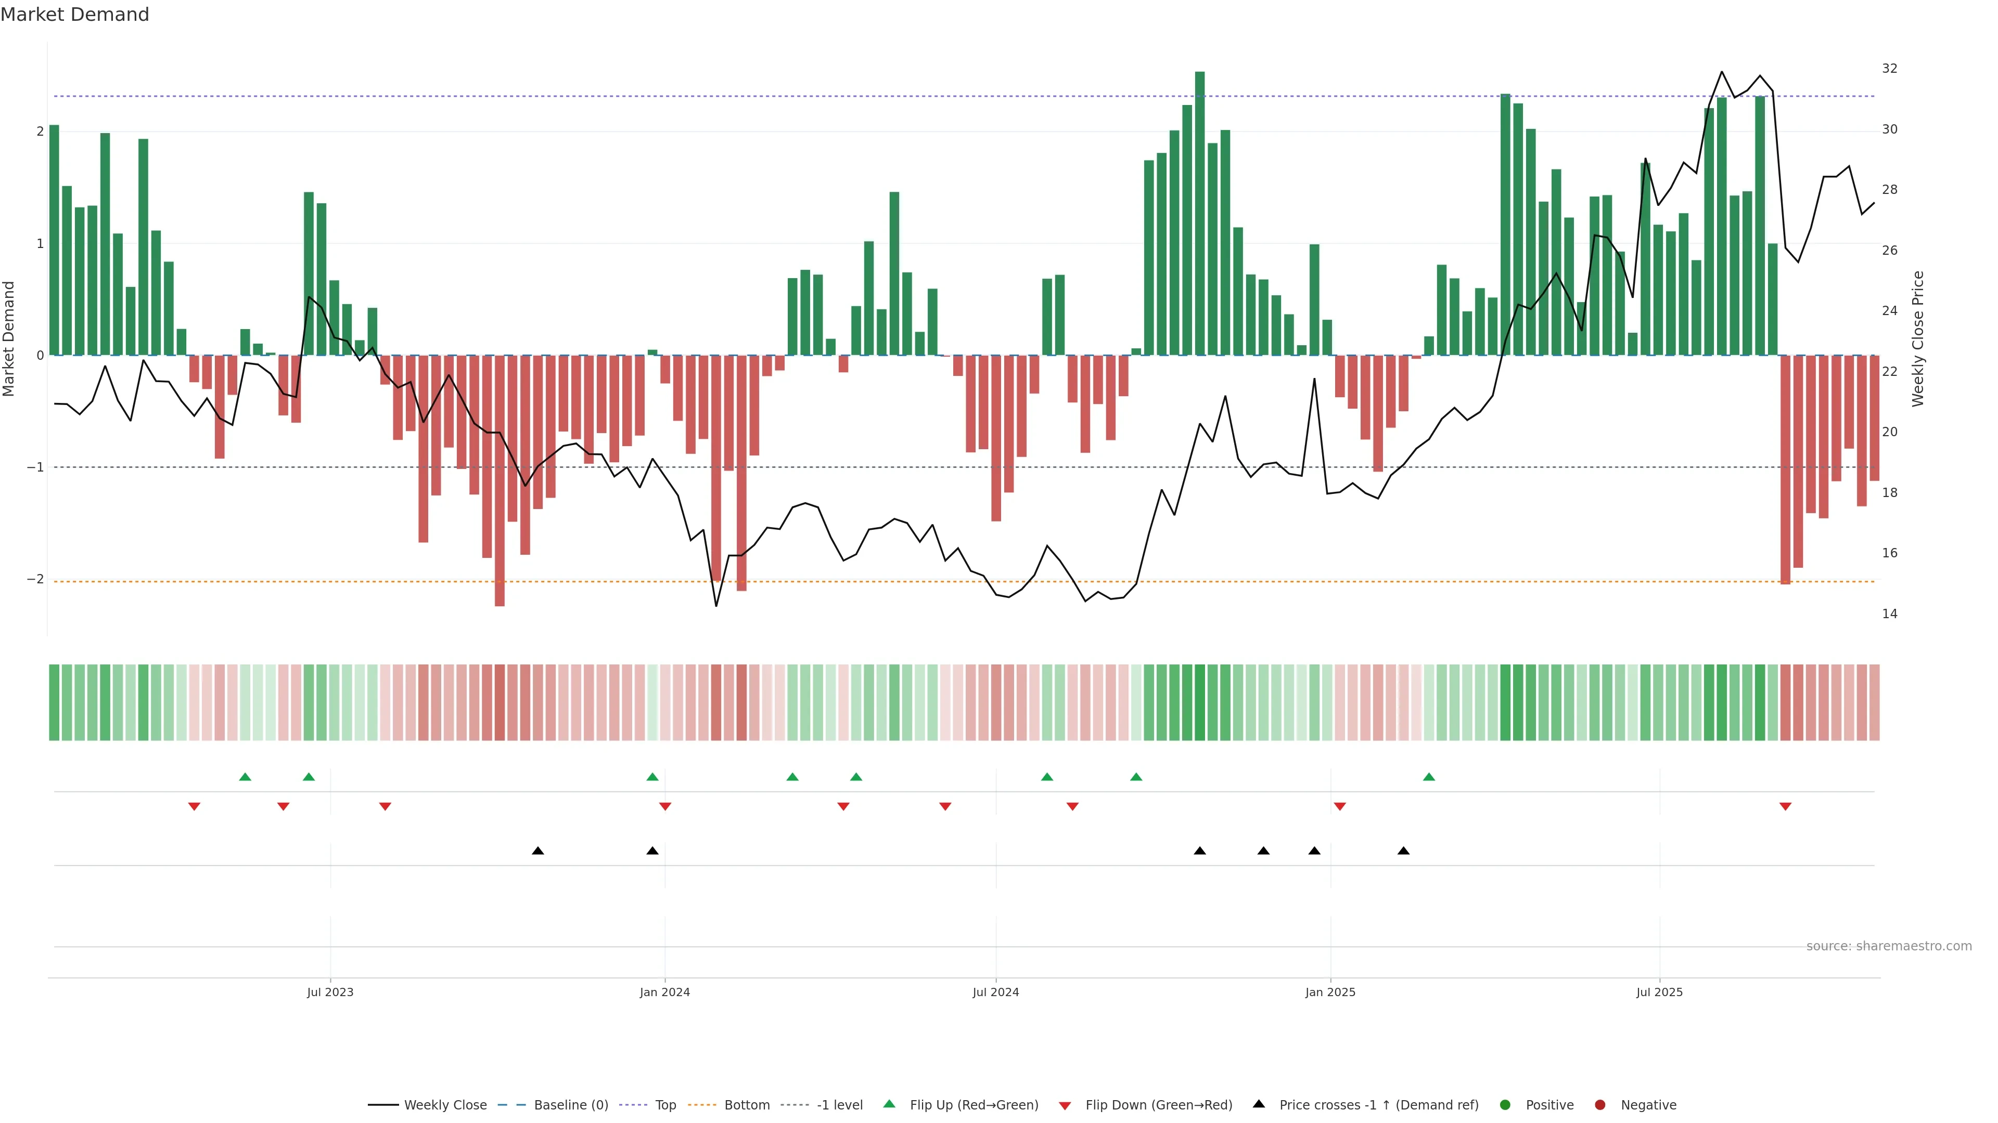Click the first green flip-up marker on the left
This screenshot has height=1123, width=1998.
pyautogui.click(x=245, y=777)
